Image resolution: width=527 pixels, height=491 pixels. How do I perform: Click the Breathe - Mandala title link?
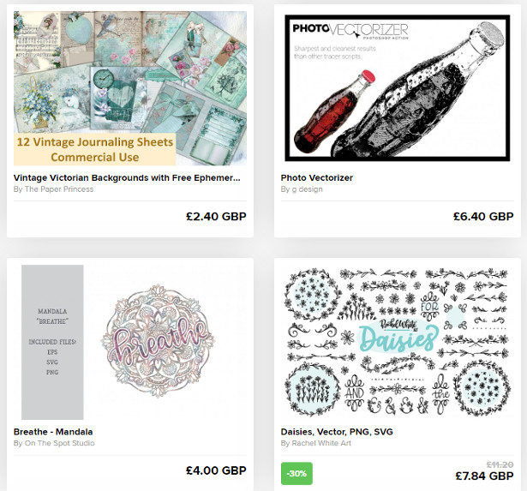[x=53, y=432]
